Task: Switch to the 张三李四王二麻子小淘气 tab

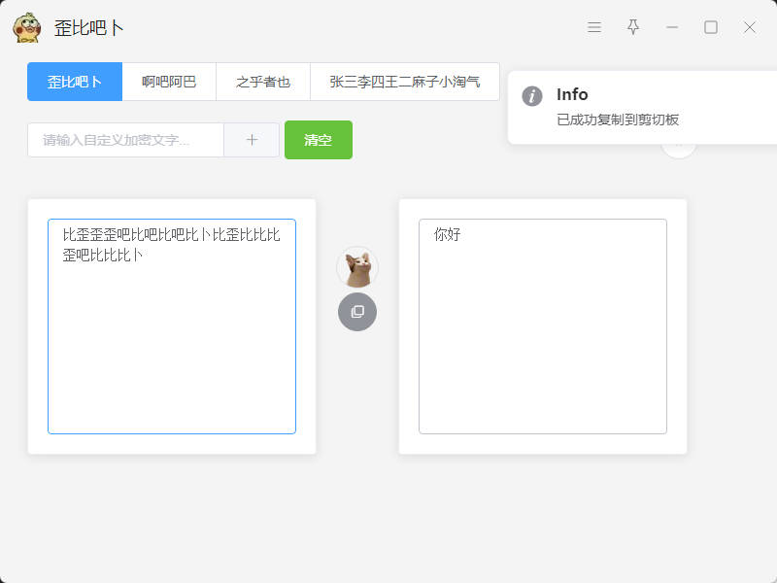Action: point(404,82)
